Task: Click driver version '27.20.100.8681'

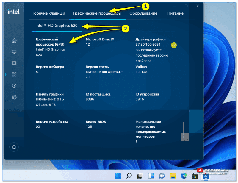Action: pos(148,45)
